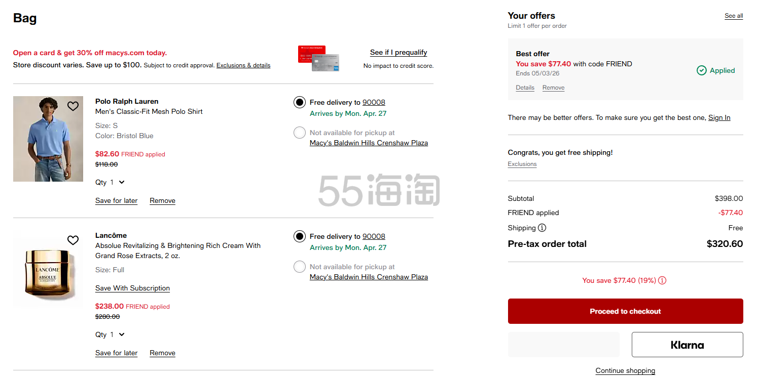
Task: Pay with the Klarna button
Action: [x=687, y=345]
